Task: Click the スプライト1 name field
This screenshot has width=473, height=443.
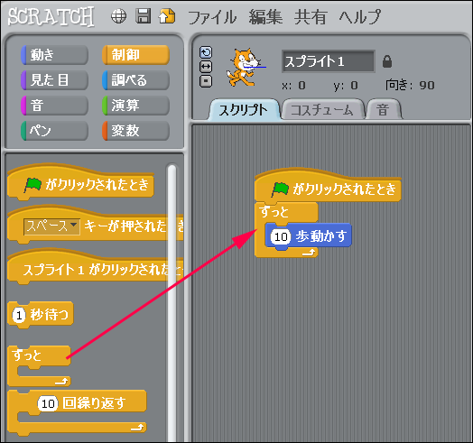Action: pyautogui.click(x=329, y=61)
